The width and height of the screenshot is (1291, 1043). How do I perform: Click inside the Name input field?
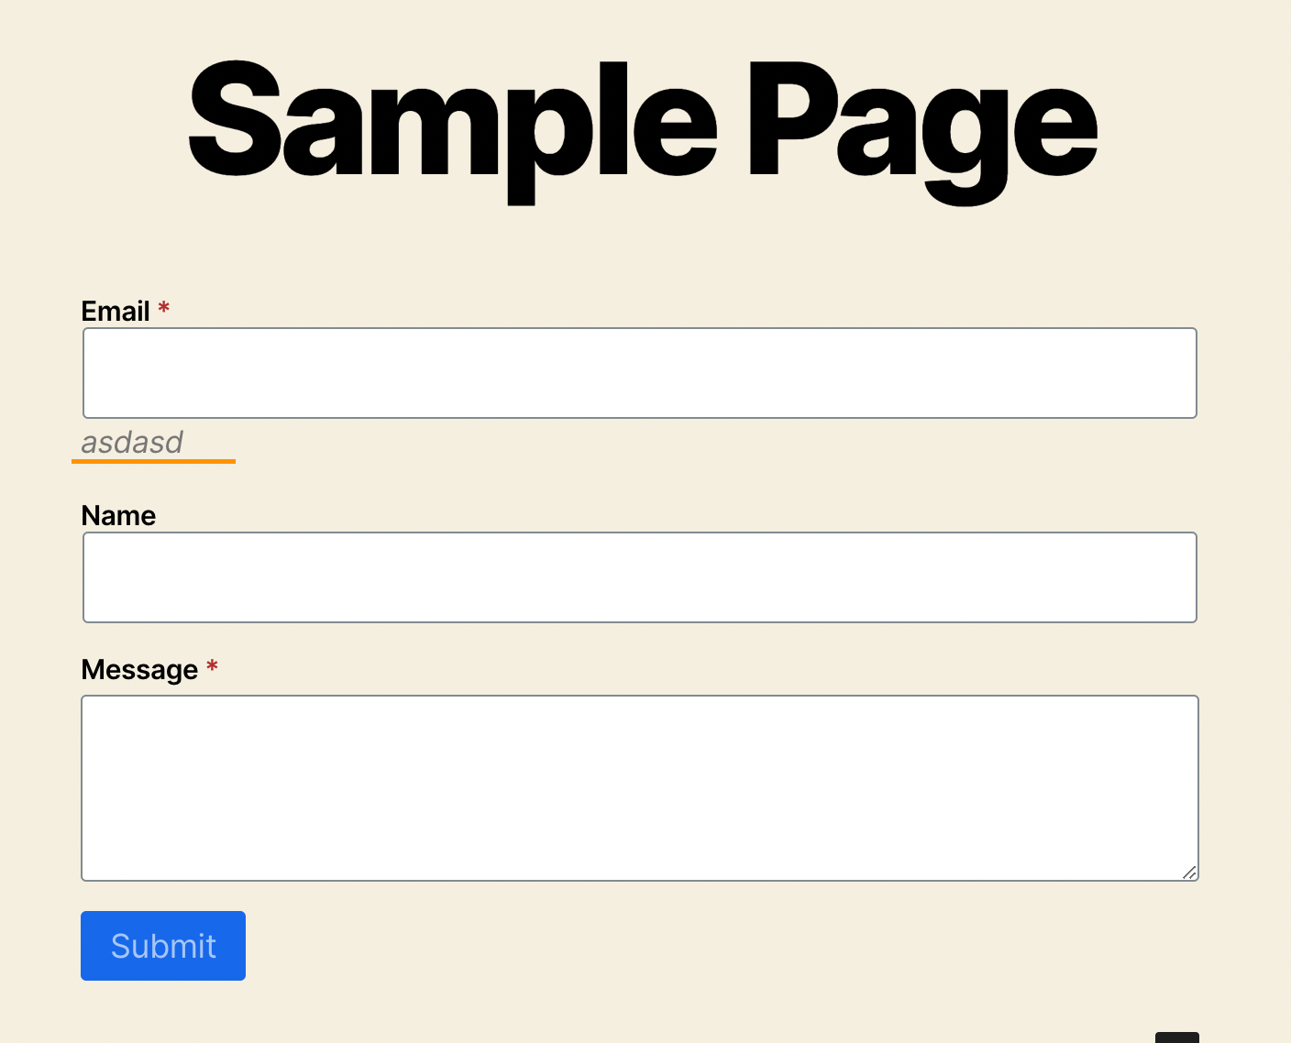point(639,576)
